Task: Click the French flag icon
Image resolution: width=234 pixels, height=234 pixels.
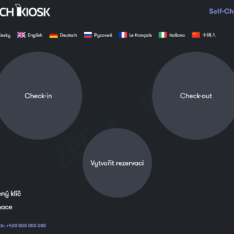Action: [x=123, y=35]
